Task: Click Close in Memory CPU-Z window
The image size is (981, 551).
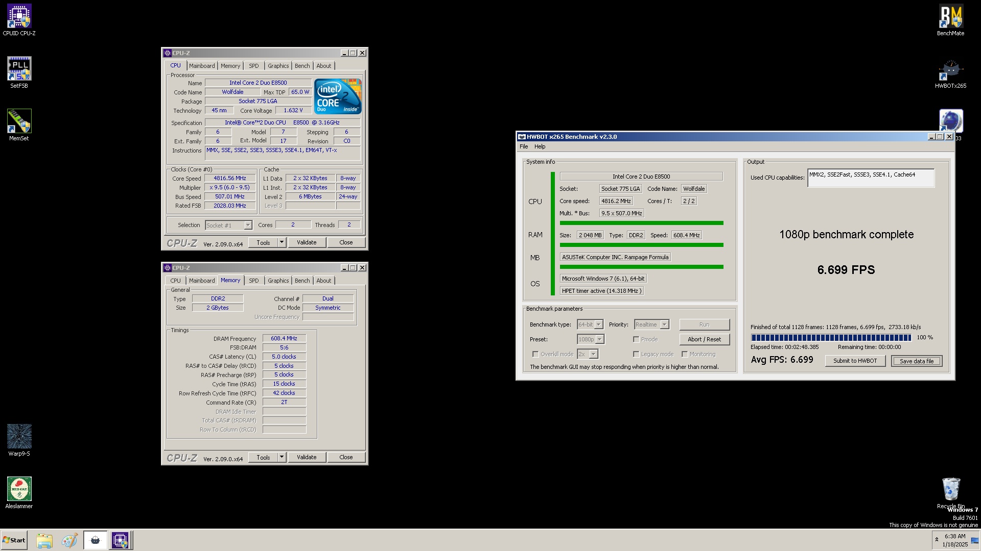Action: coord(346,457)
